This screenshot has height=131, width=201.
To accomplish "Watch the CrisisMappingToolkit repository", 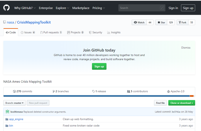I will click(x=139, y=22).
